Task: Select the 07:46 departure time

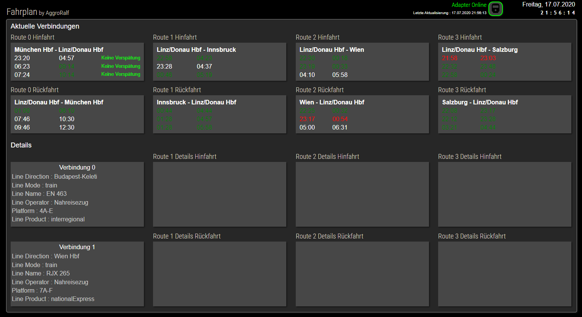Action: (22, 119)
